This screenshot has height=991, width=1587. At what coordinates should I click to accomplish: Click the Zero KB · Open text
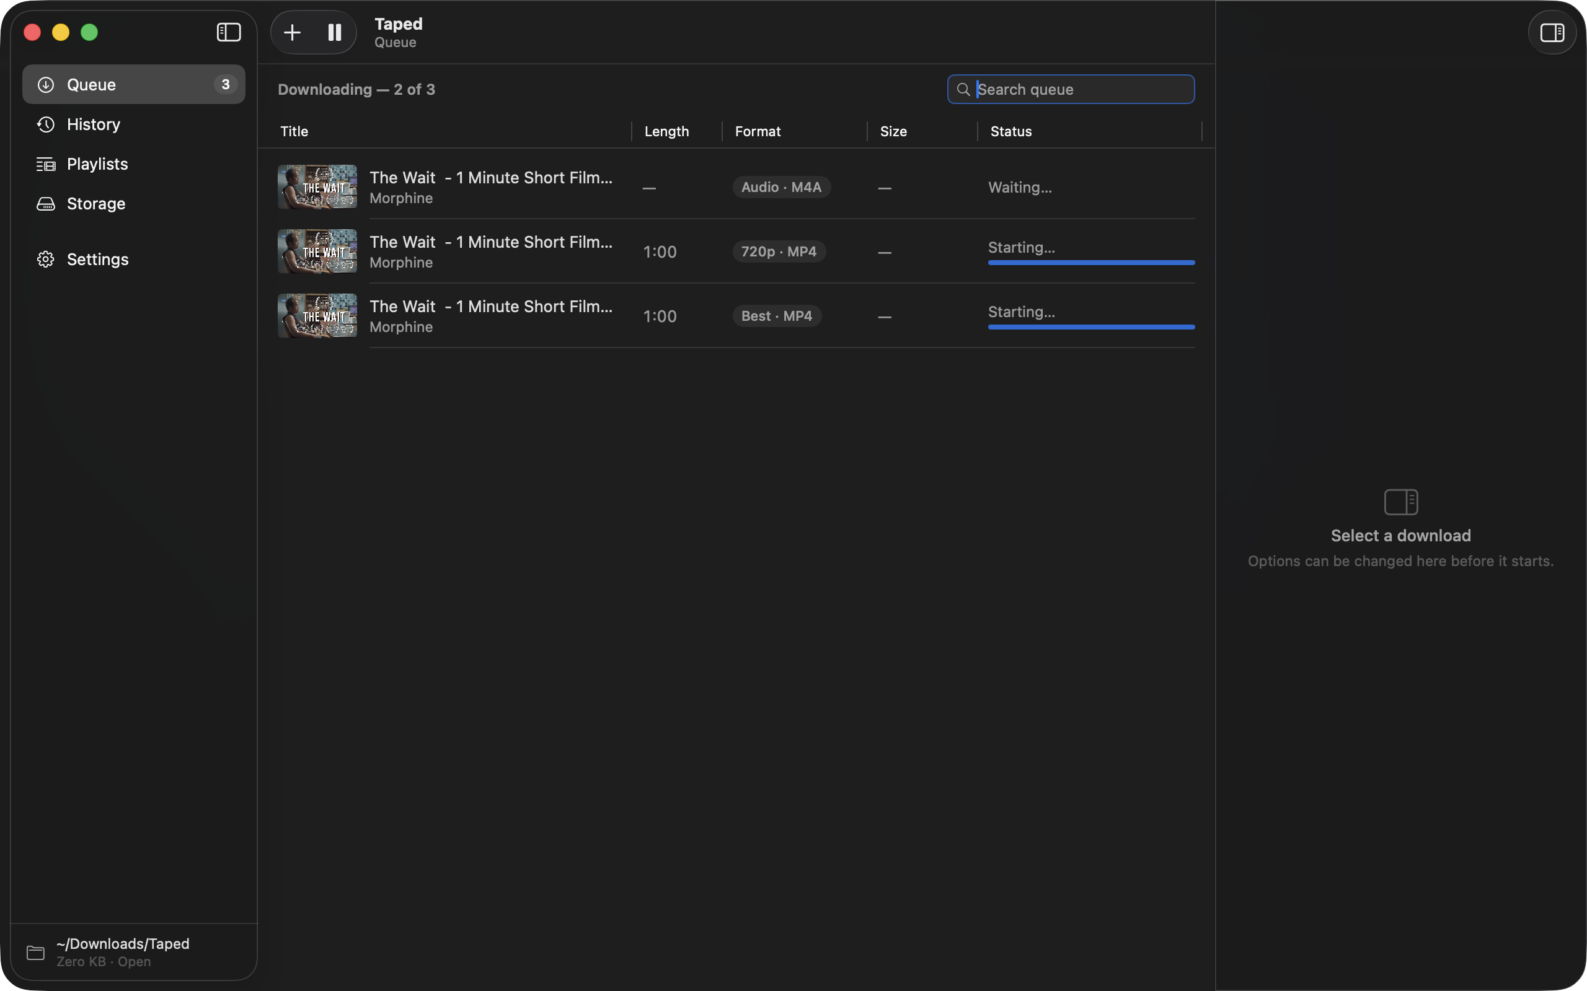pyautogui.click(x=104, y=961)
